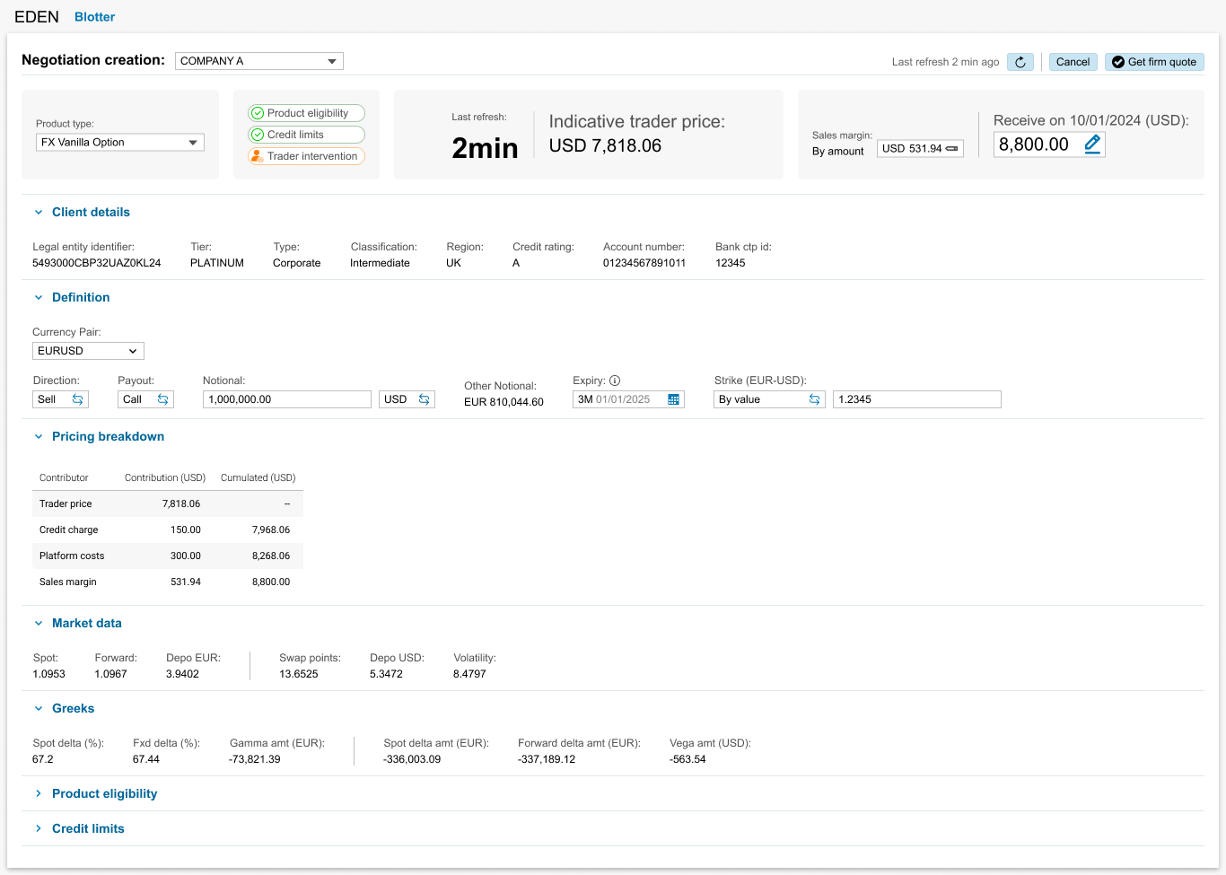Screen dimensions: 1226x875
Task: Click the large 2min last refresh indicator
Action: pyautogui.click(x=485, y=148)
